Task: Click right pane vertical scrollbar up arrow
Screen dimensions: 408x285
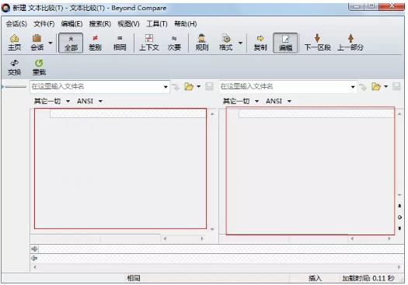Action: click(x=399, y=114)
